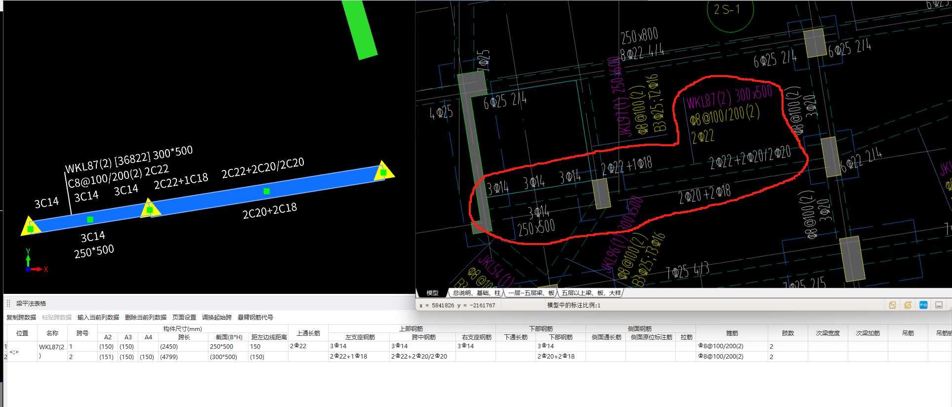Click the 位置 column header

pyautogui.click(x=22, y=333)
